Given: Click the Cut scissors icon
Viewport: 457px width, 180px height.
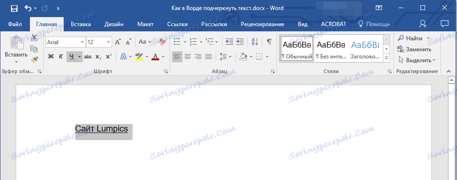Looking at the screenshot, I should [x=34, y=38].
